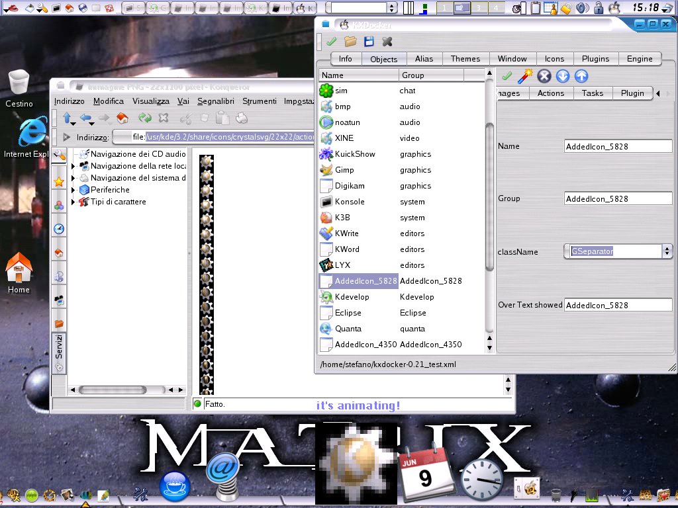Switch to the Themes tab
Viewport: 678px width, 508px height.
[x=465, y=59]
